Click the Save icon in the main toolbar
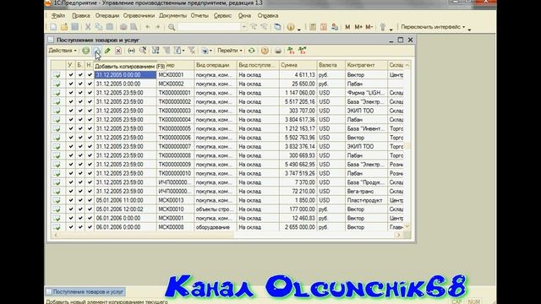541x304 pixels. pyautogui.click(x=75, y=27)
